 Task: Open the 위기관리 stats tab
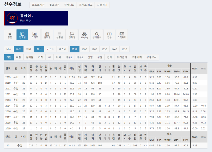122,57
